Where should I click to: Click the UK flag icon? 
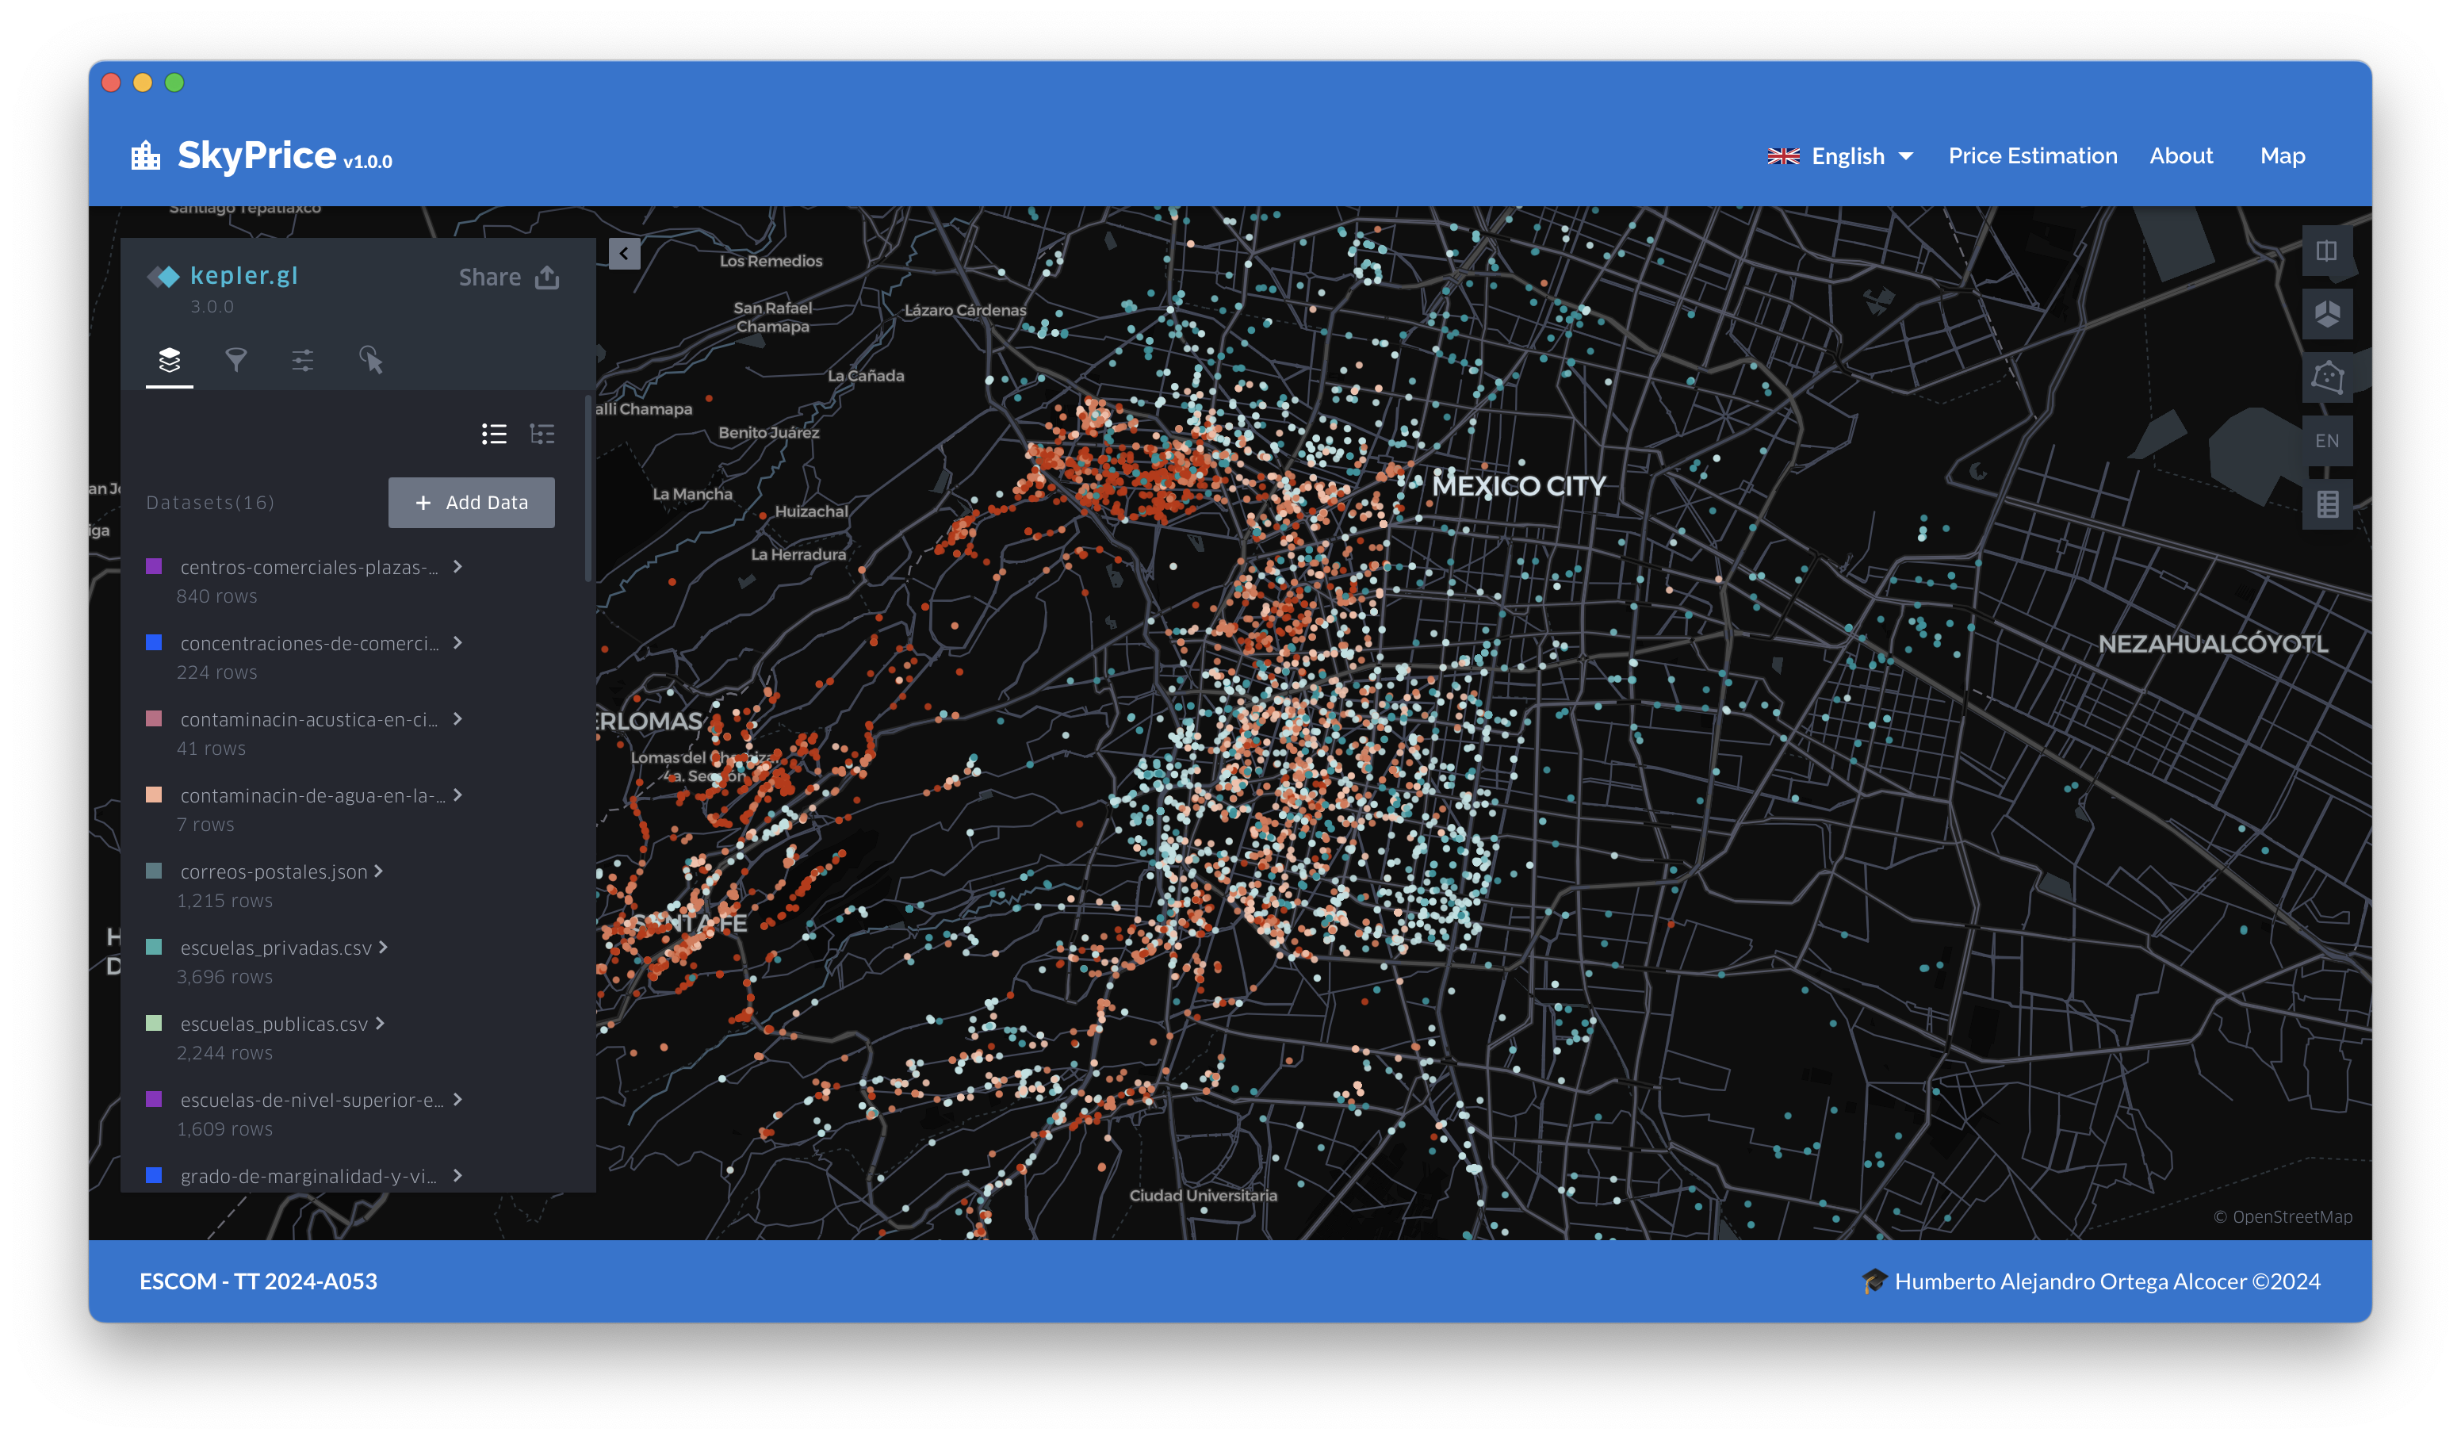click(x=1783, y=156)
